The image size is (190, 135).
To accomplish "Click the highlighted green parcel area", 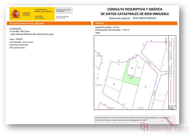I will tap(132, 80).
